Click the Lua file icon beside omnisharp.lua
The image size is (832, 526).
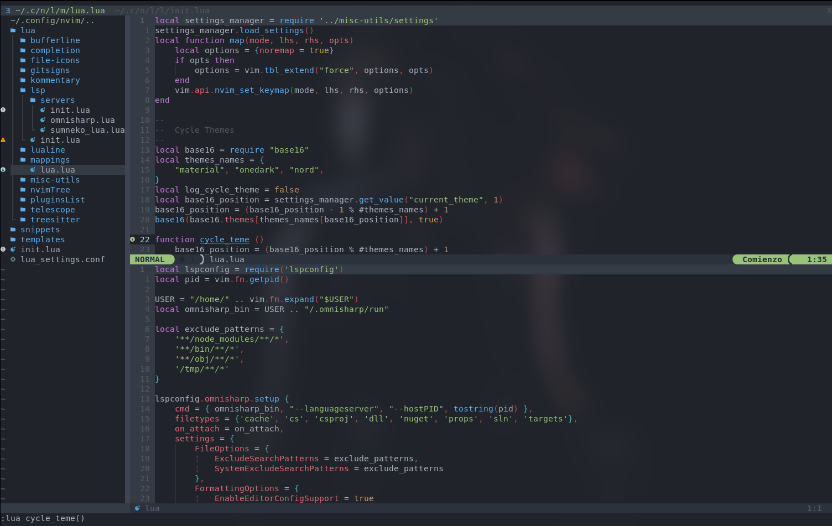pos(43,120)
